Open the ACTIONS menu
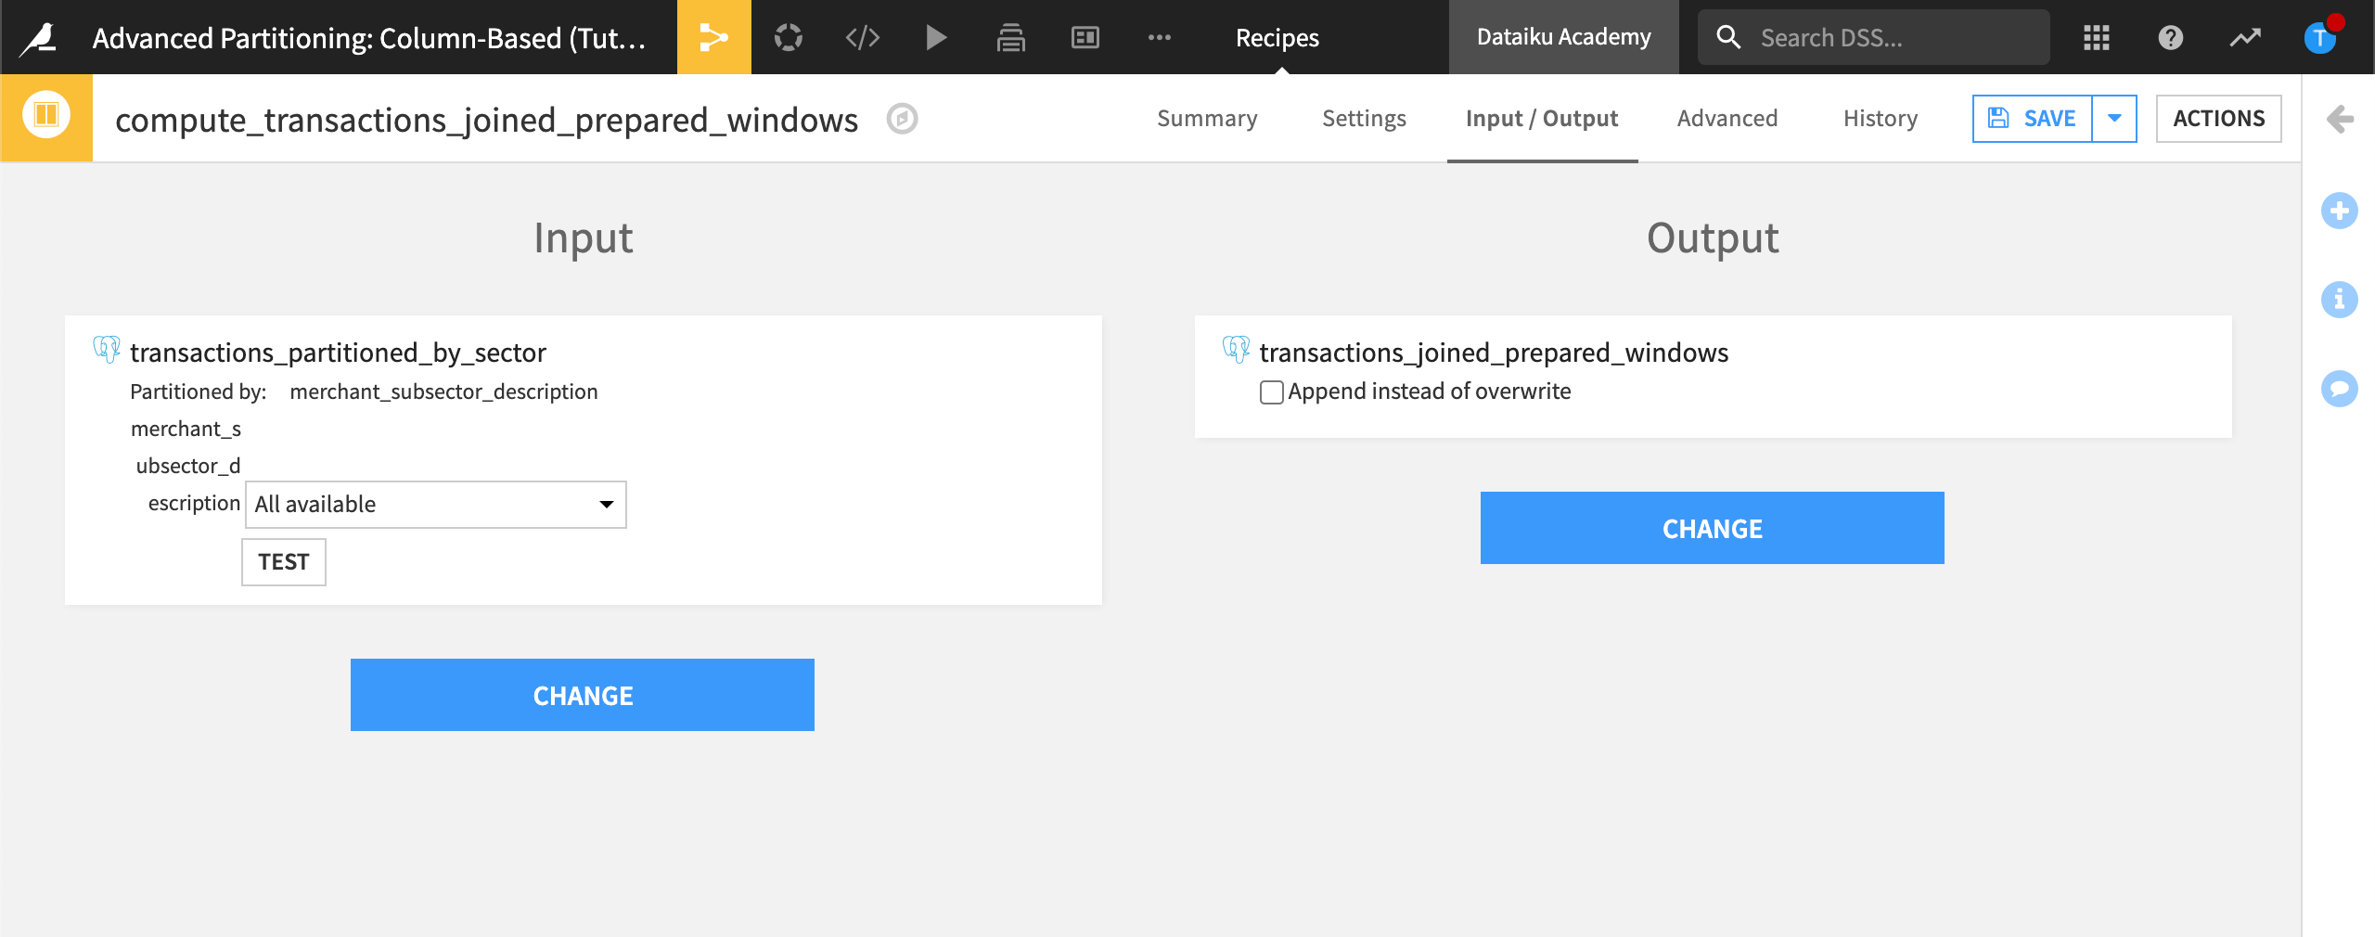2375x937 pixels. click(2218, 118)
